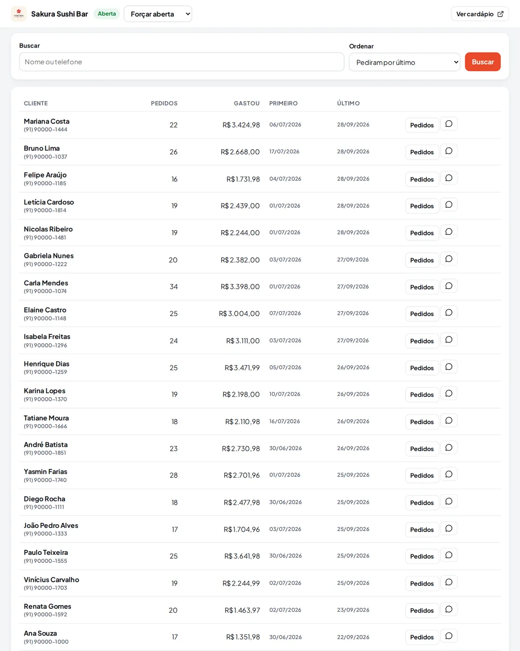View Pedidos of Elaine Castro

(x=422, y=313)
